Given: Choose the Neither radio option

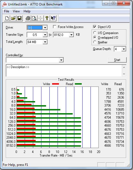Looking at the screenshot, I should (x=95, y=42).
